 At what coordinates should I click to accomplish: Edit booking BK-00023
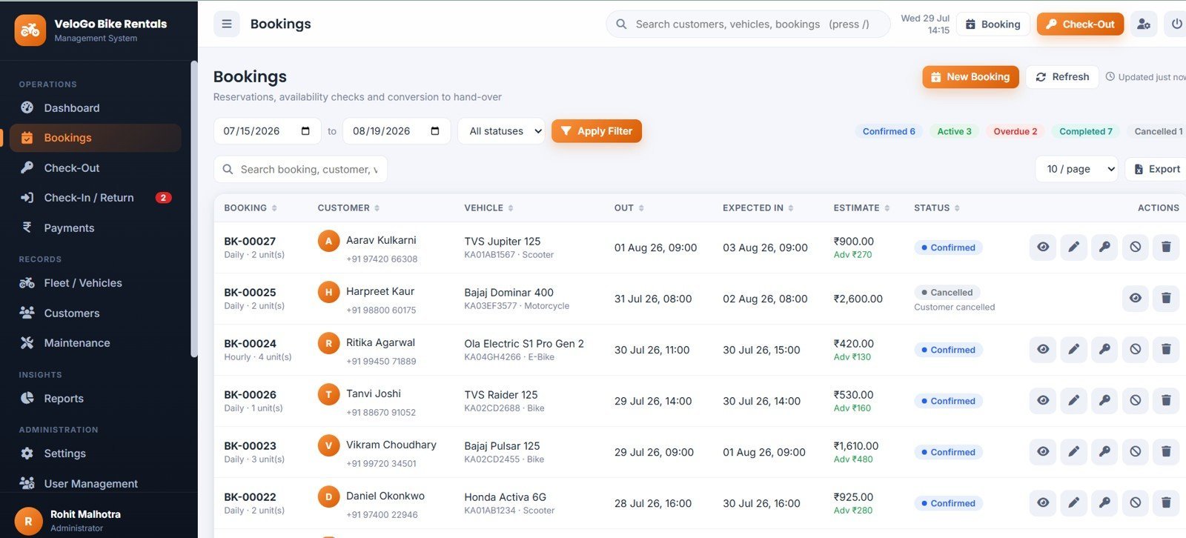(1073, 451)
